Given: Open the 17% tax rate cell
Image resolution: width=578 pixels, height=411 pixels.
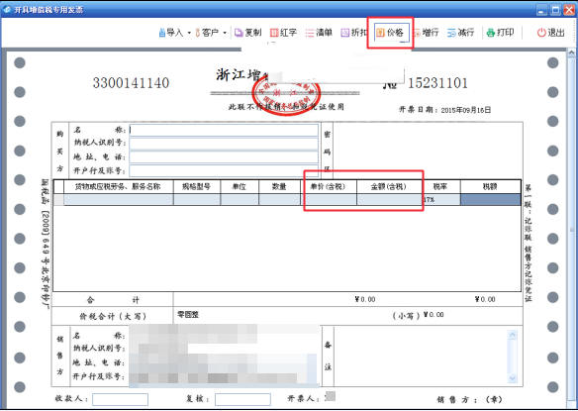Looking at the screenshot, I should pos(441,200).
